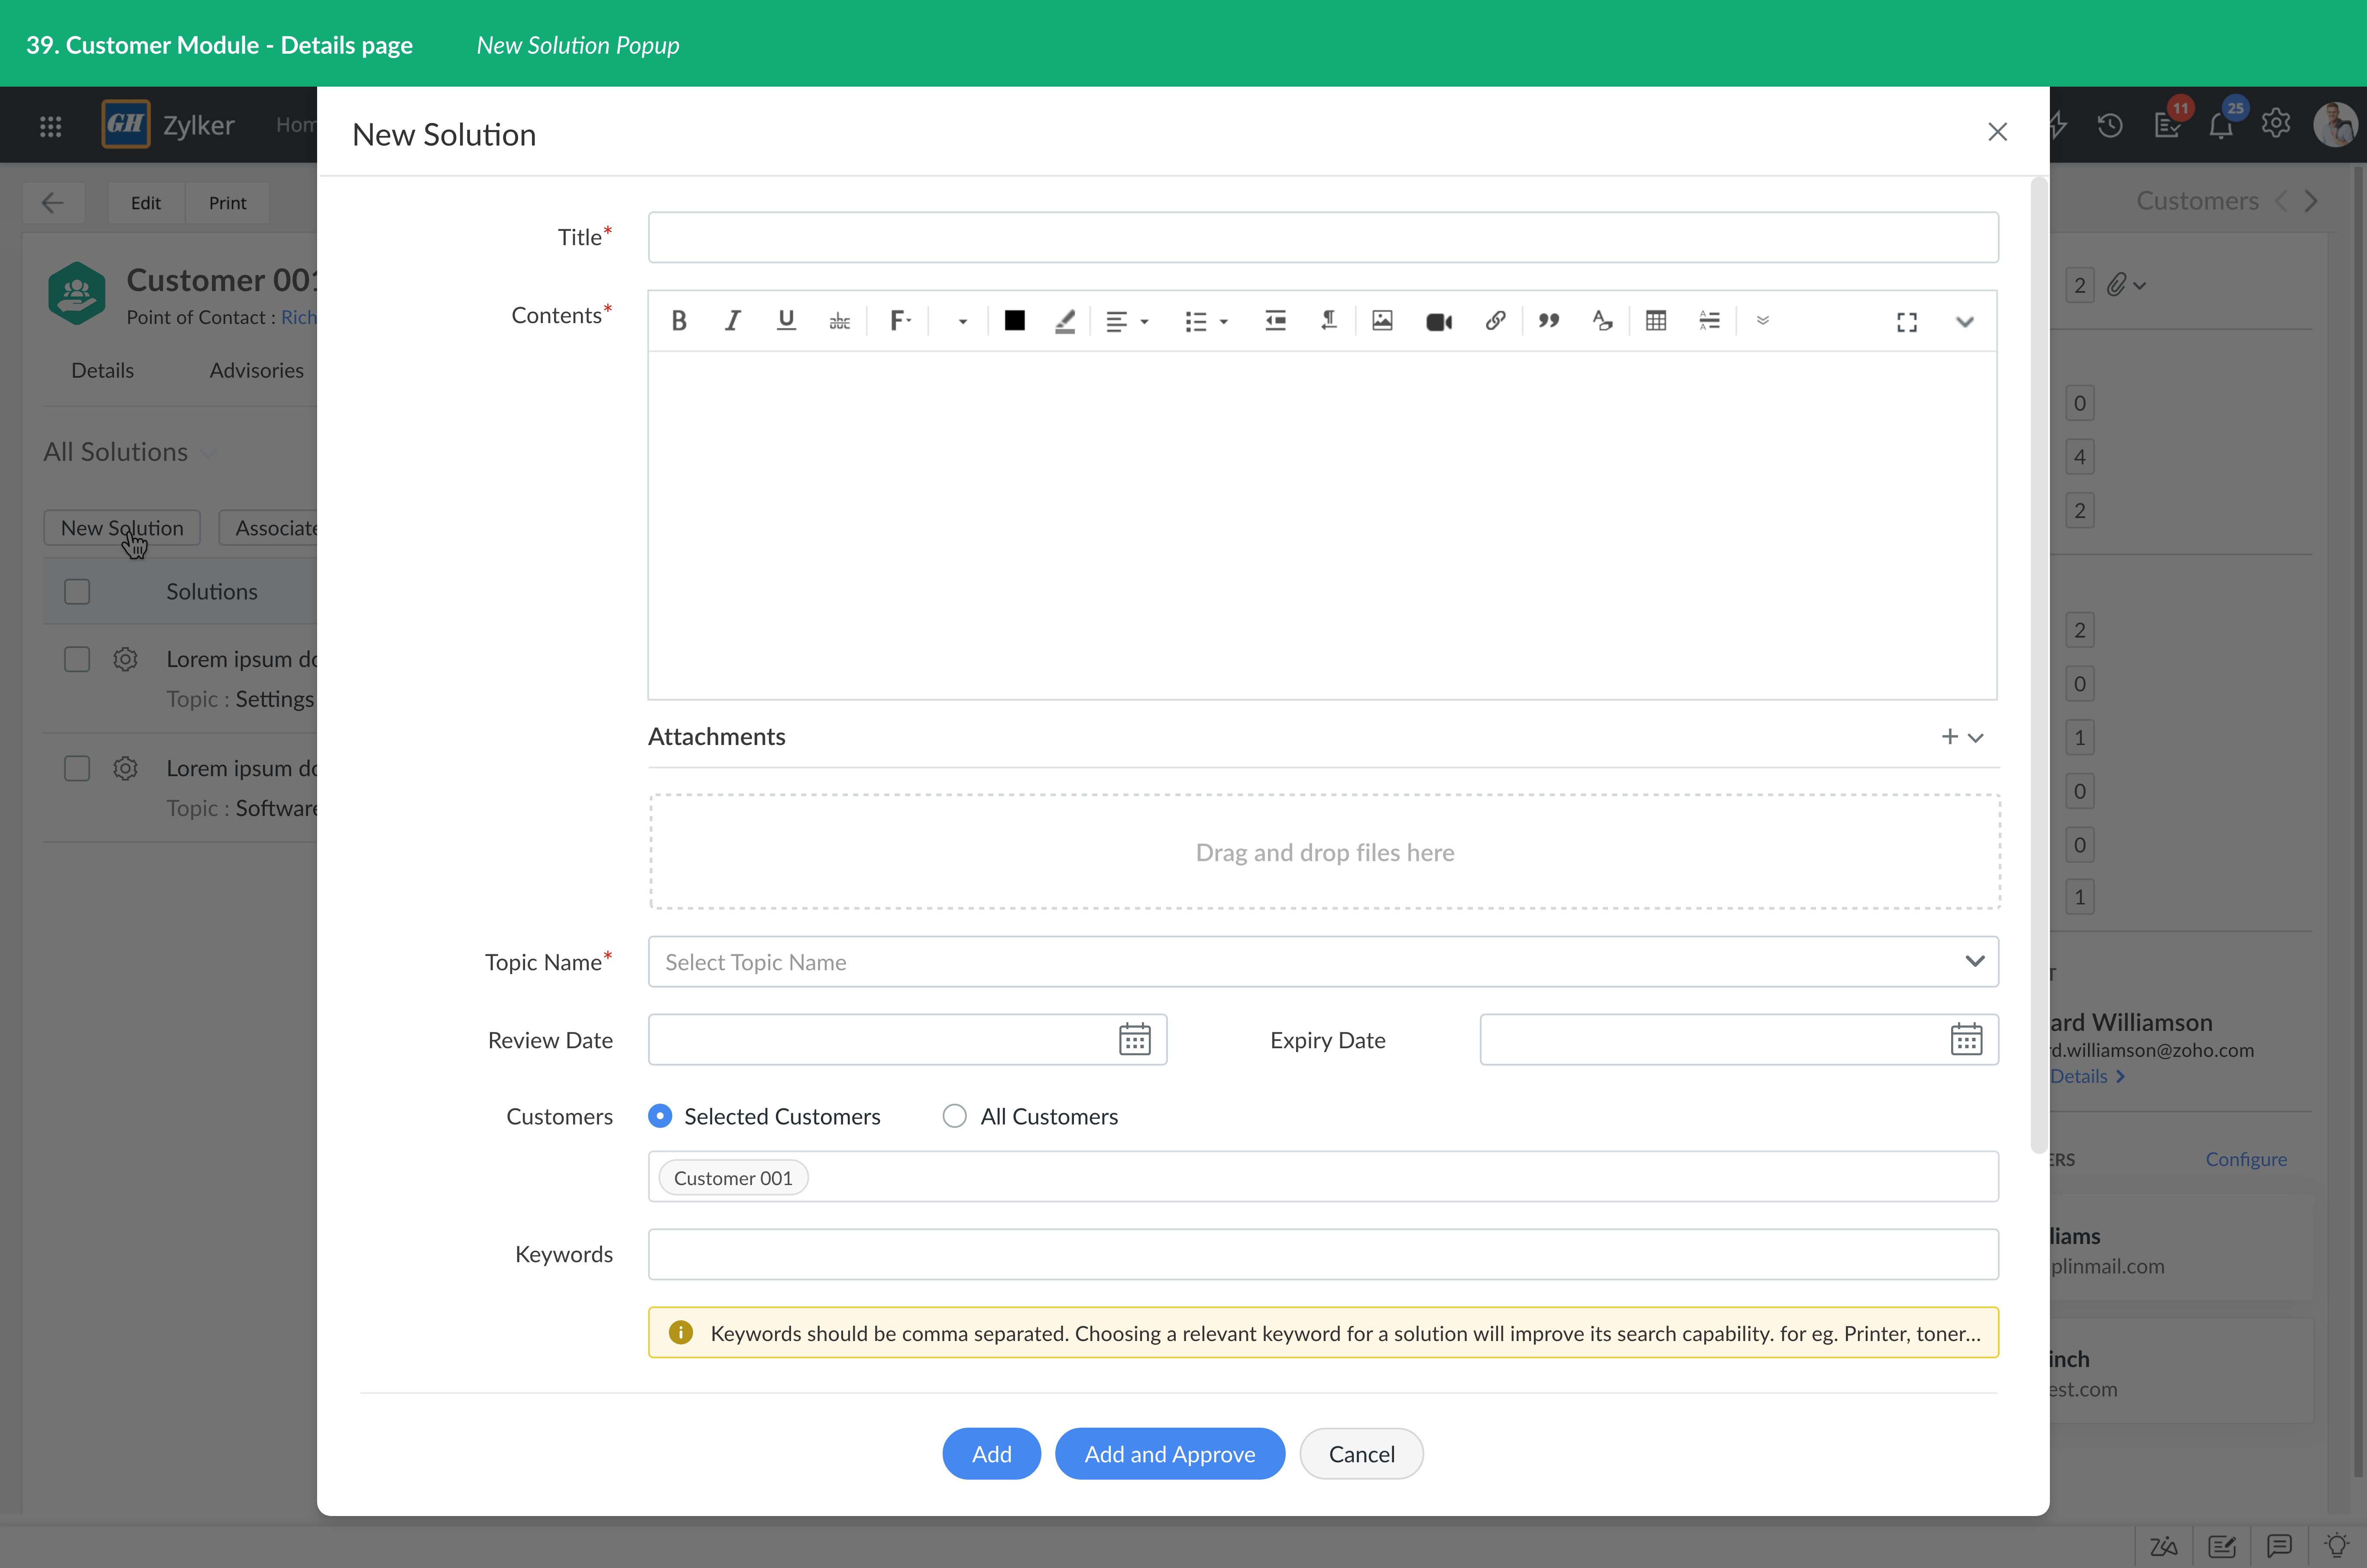
Task: Switch to the Advisories tab
Action: 256,371
